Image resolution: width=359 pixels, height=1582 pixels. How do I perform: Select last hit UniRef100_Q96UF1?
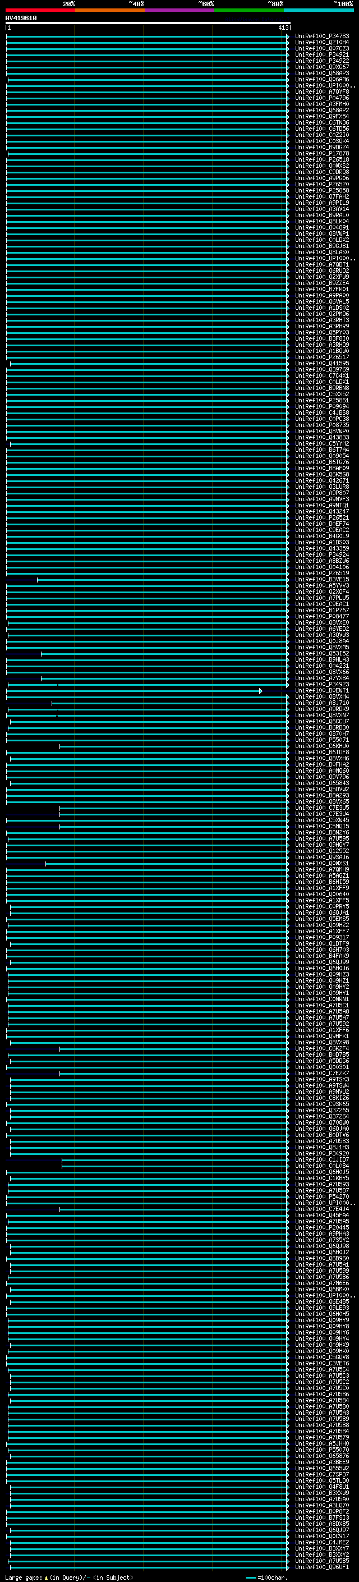coord(322,1567)
